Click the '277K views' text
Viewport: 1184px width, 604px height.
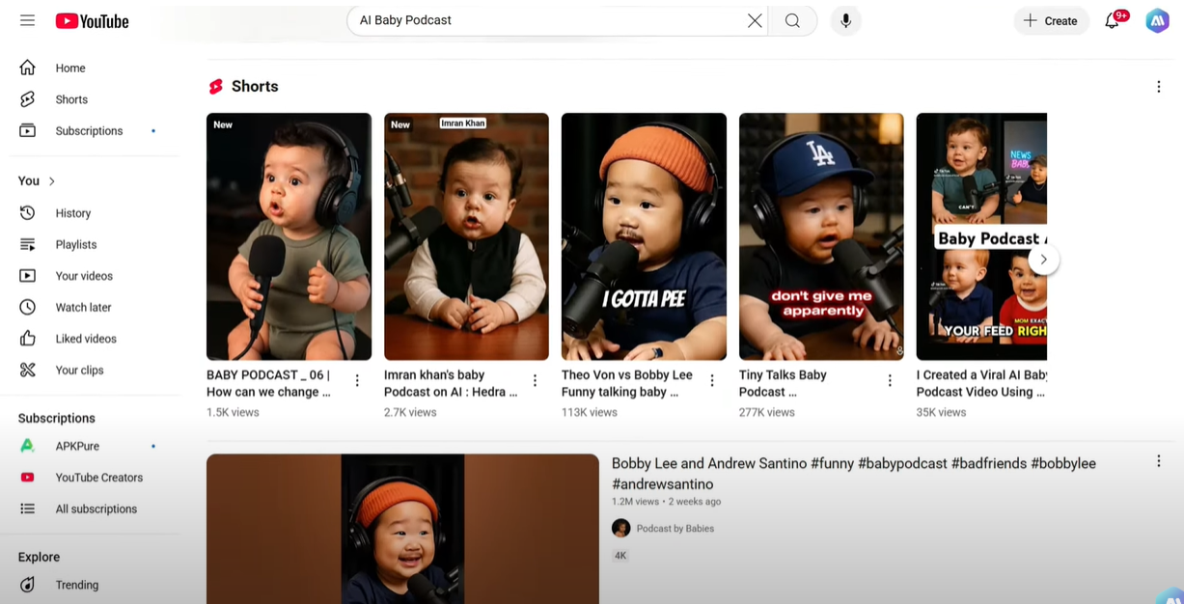pyautogui.click(x=766, y=412)
